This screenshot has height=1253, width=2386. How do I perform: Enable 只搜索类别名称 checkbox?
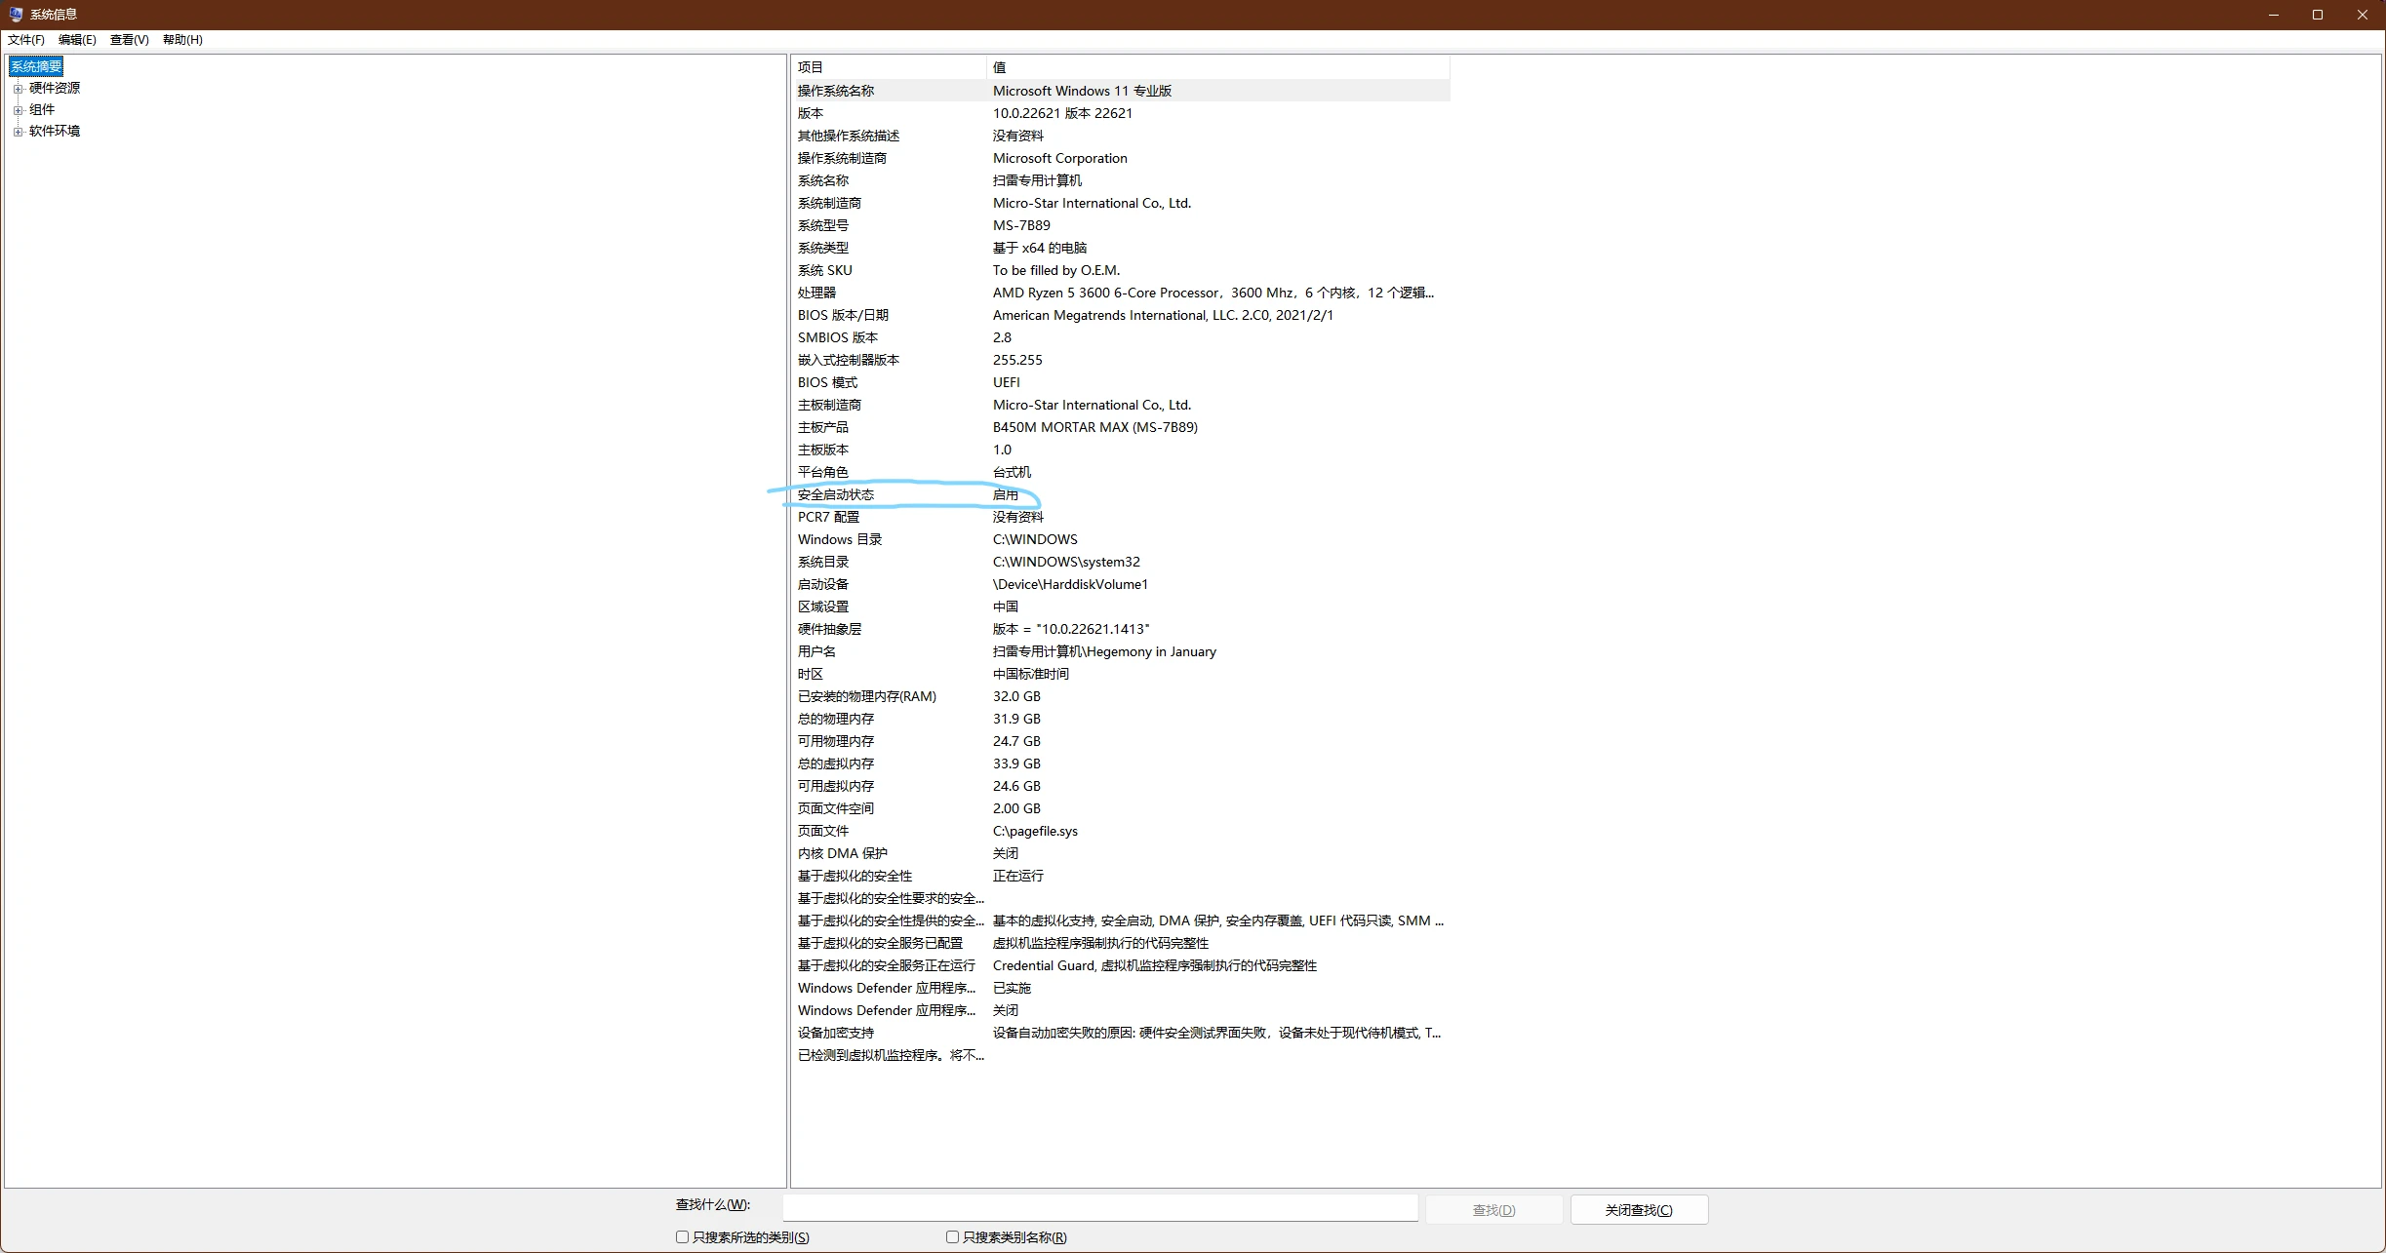coord(952,1236)
